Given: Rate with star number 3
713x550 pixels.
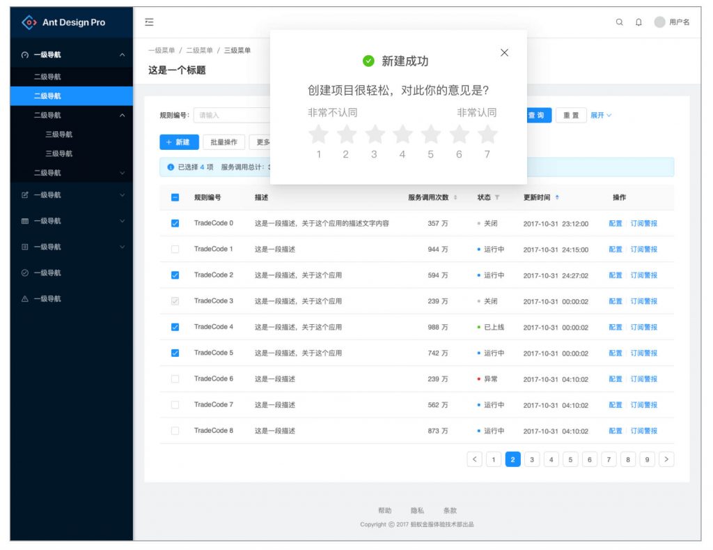Looking at the screenshot, I should click(375, 134).
